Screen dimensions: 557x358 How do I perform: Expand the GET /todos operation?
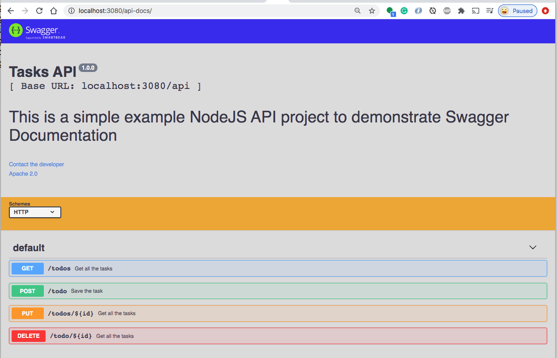click(x=277, y=268)
